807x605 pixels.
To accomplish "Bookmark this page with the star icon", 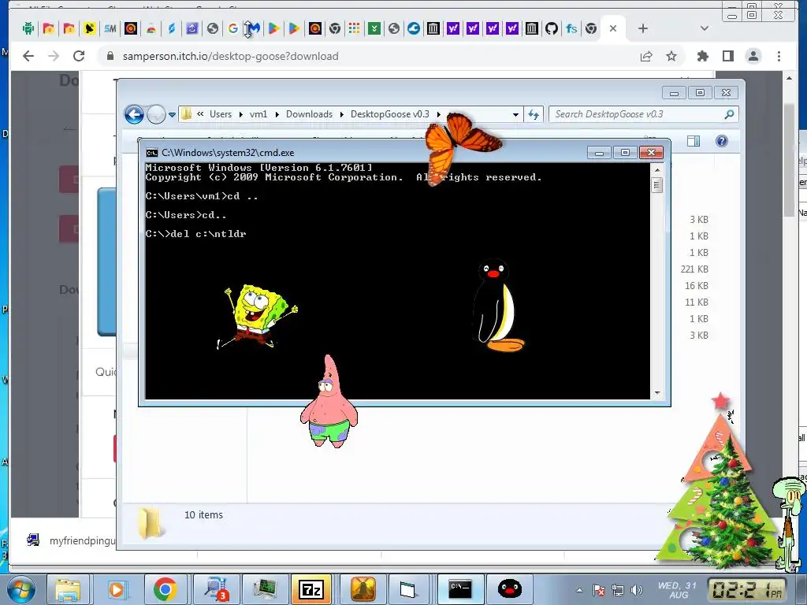I will click(671, 56).
